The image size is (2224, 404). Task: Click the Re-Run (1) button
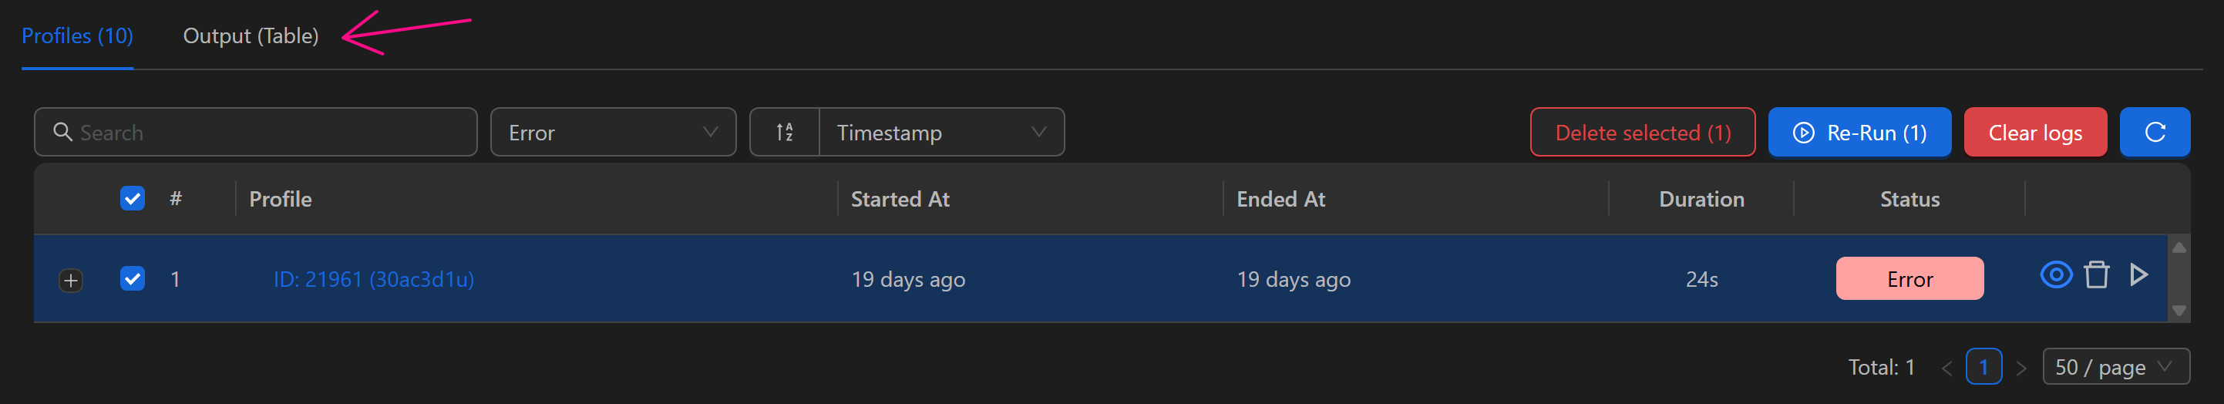[1859, 132]
